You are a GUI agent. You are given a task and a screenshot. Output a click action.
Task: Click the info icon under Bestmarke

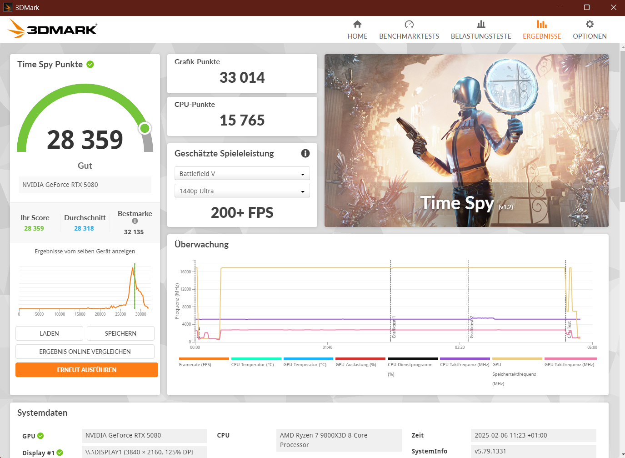135,221
